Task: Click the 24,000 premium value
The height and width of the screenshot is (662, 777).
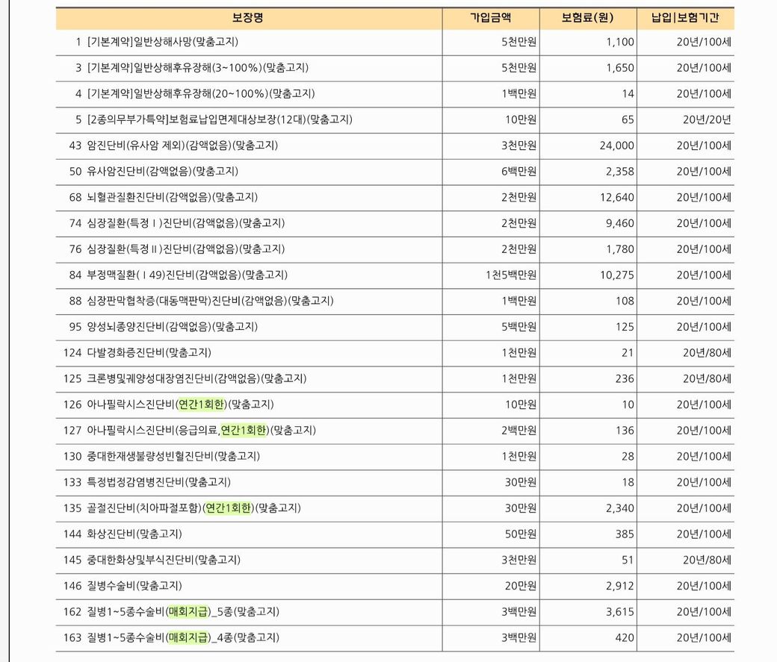Action: pyautogui.click(x=616, y=145)
